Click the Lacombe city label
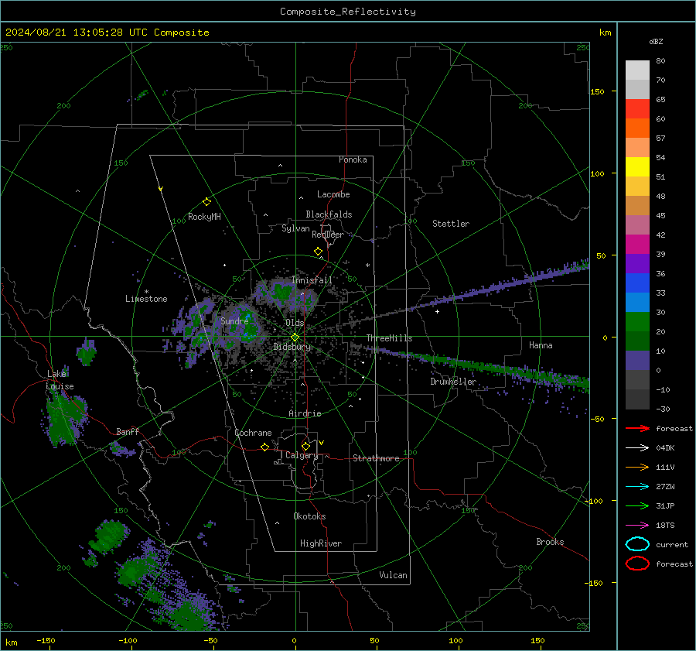Viewport: 696px width, 651px height. pyautogui.click(x=333, y=194)
